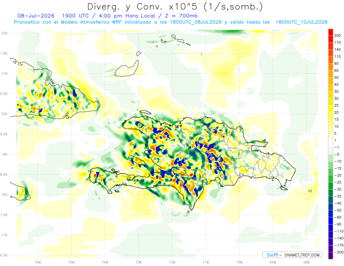Click the '140' colorbar value label

click(x=337, y=49)
